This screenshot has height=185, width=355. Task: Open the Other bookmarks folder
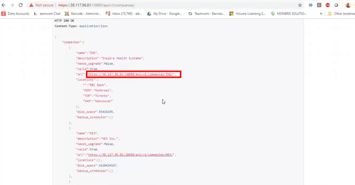342,14
